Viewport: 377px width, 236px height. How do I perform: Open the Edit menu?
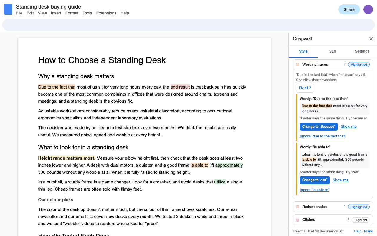30,13
